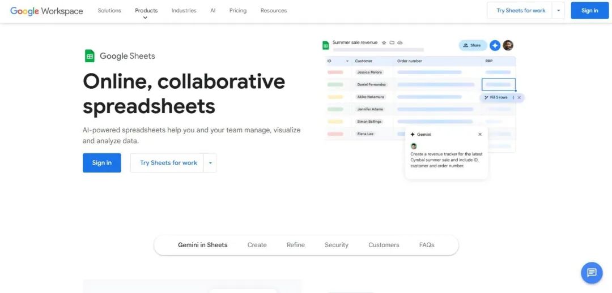
Task: Click the header Sign in button
Action: pos(590,11)
